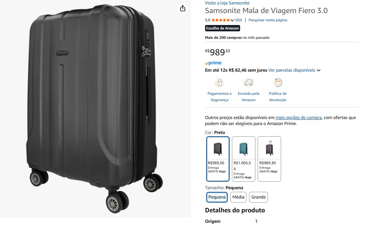365x231 pixels.
Task: Select the Pequena size option
Action: (x=217, y=197)
